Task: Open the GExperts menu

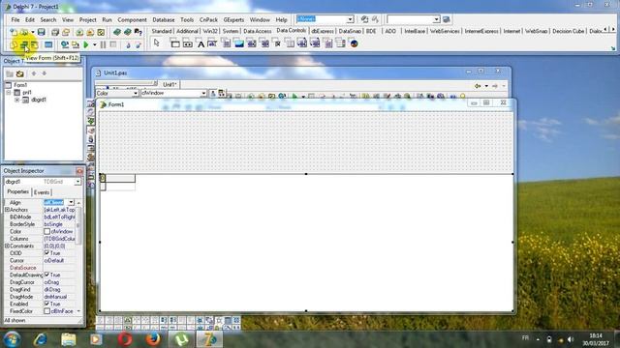Action: (233, 19)
